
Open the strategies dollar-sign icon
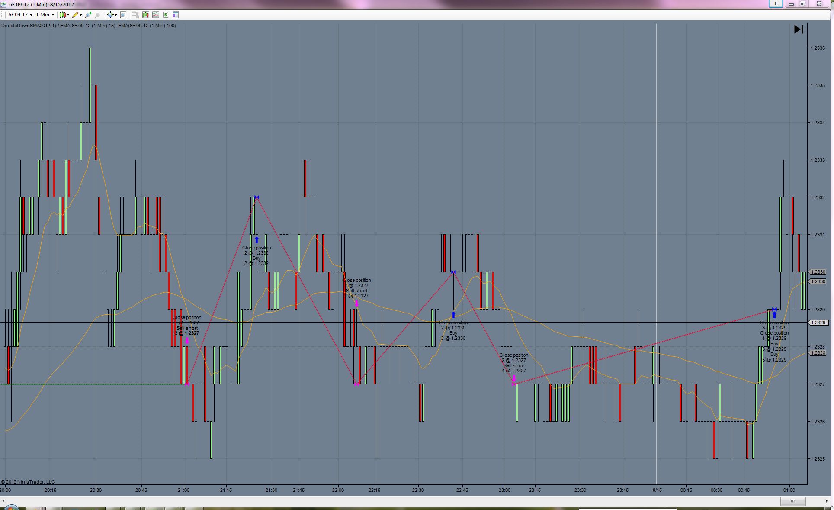166,15
